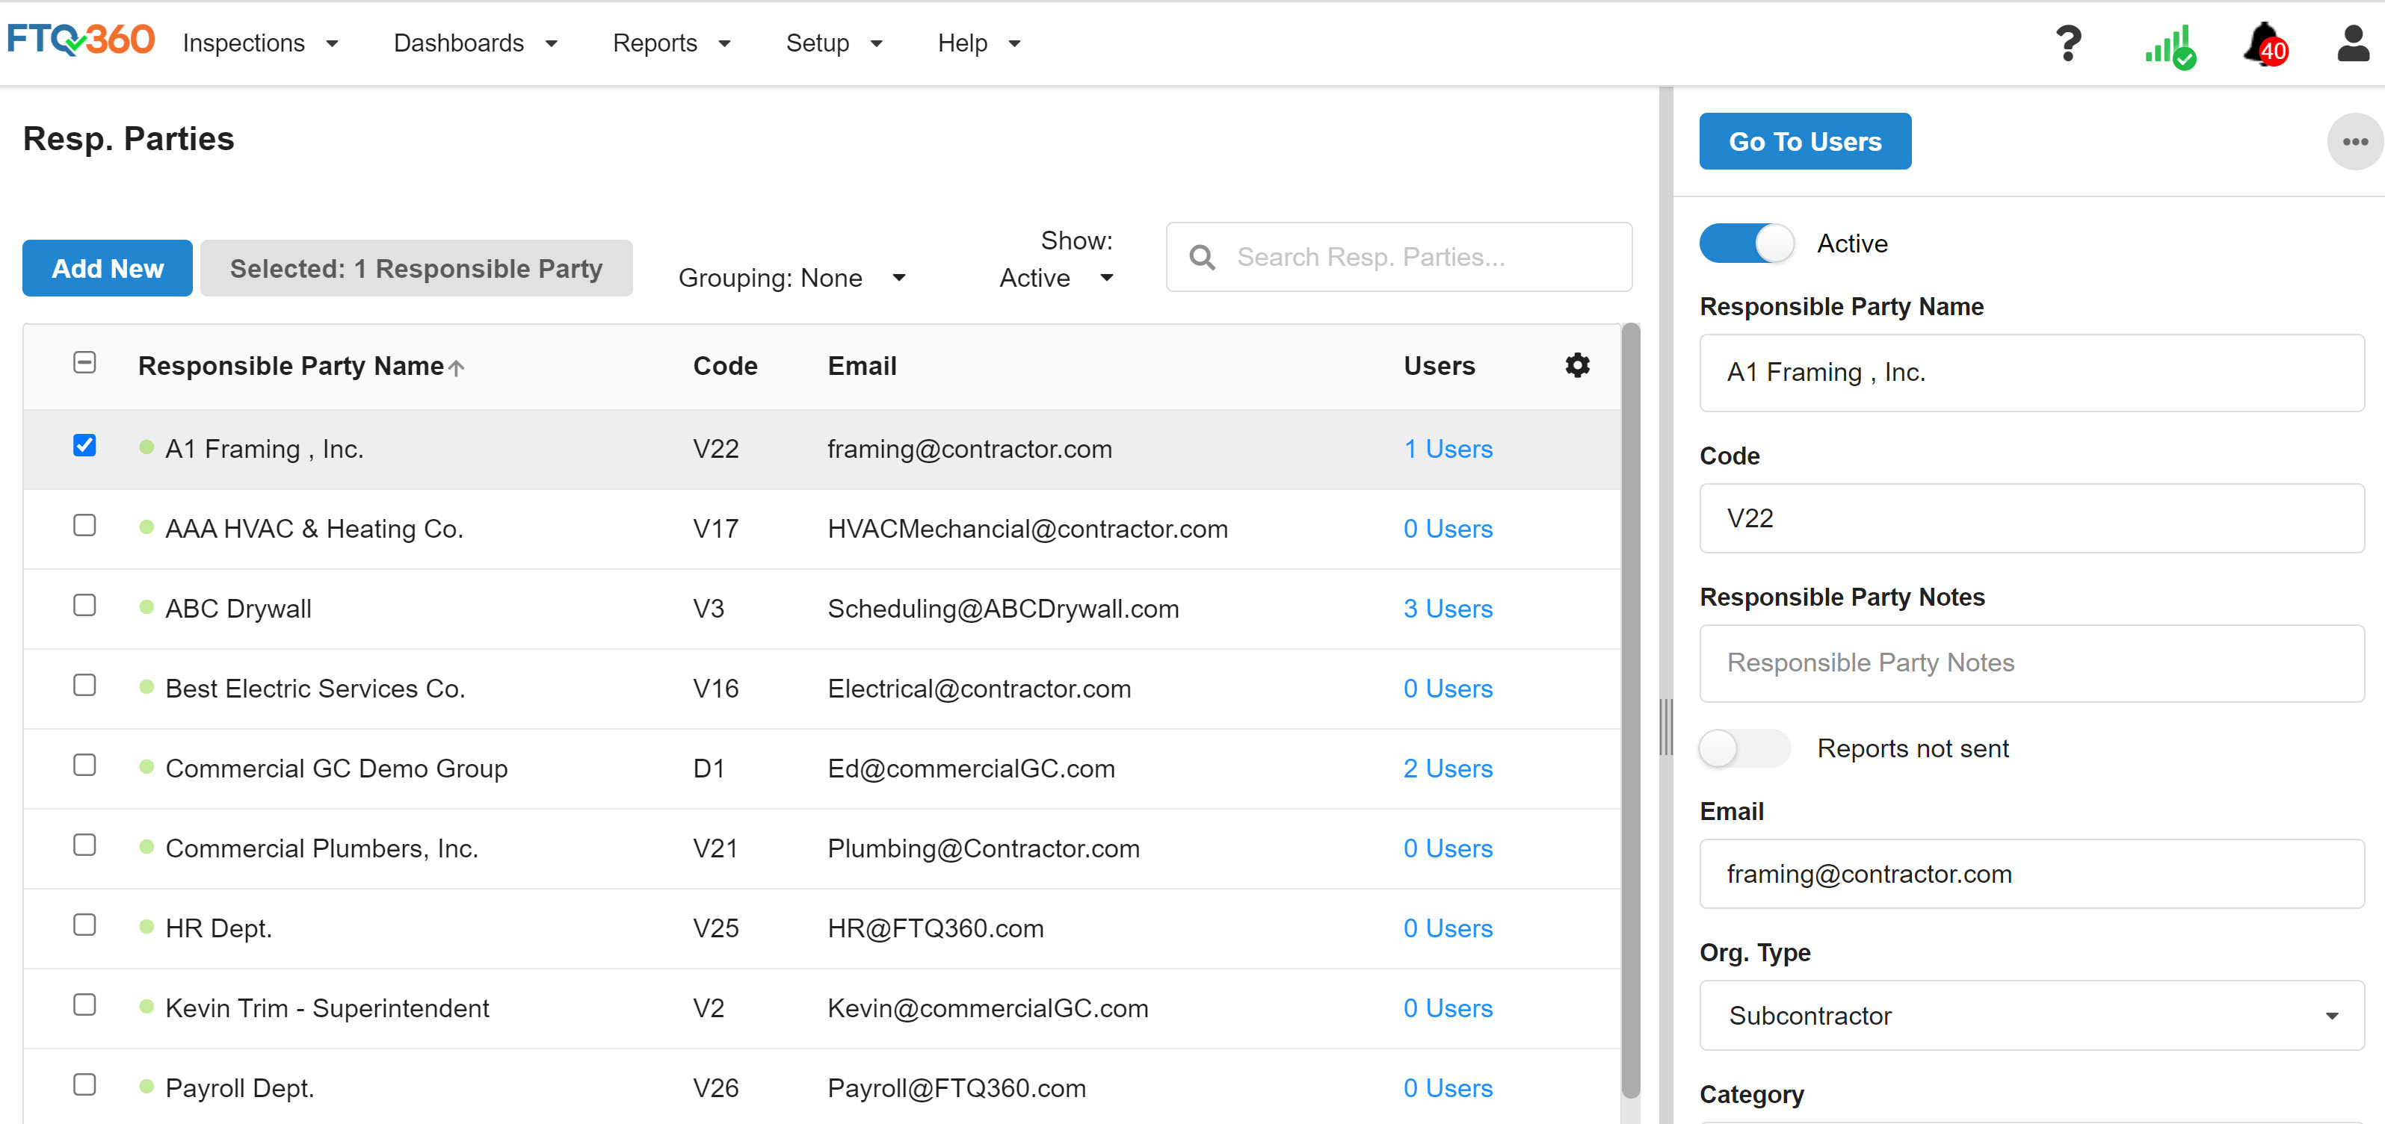Click the Add New button
The height and width of the screenshot is (1124, 2385).
click(x=108, y=268)
